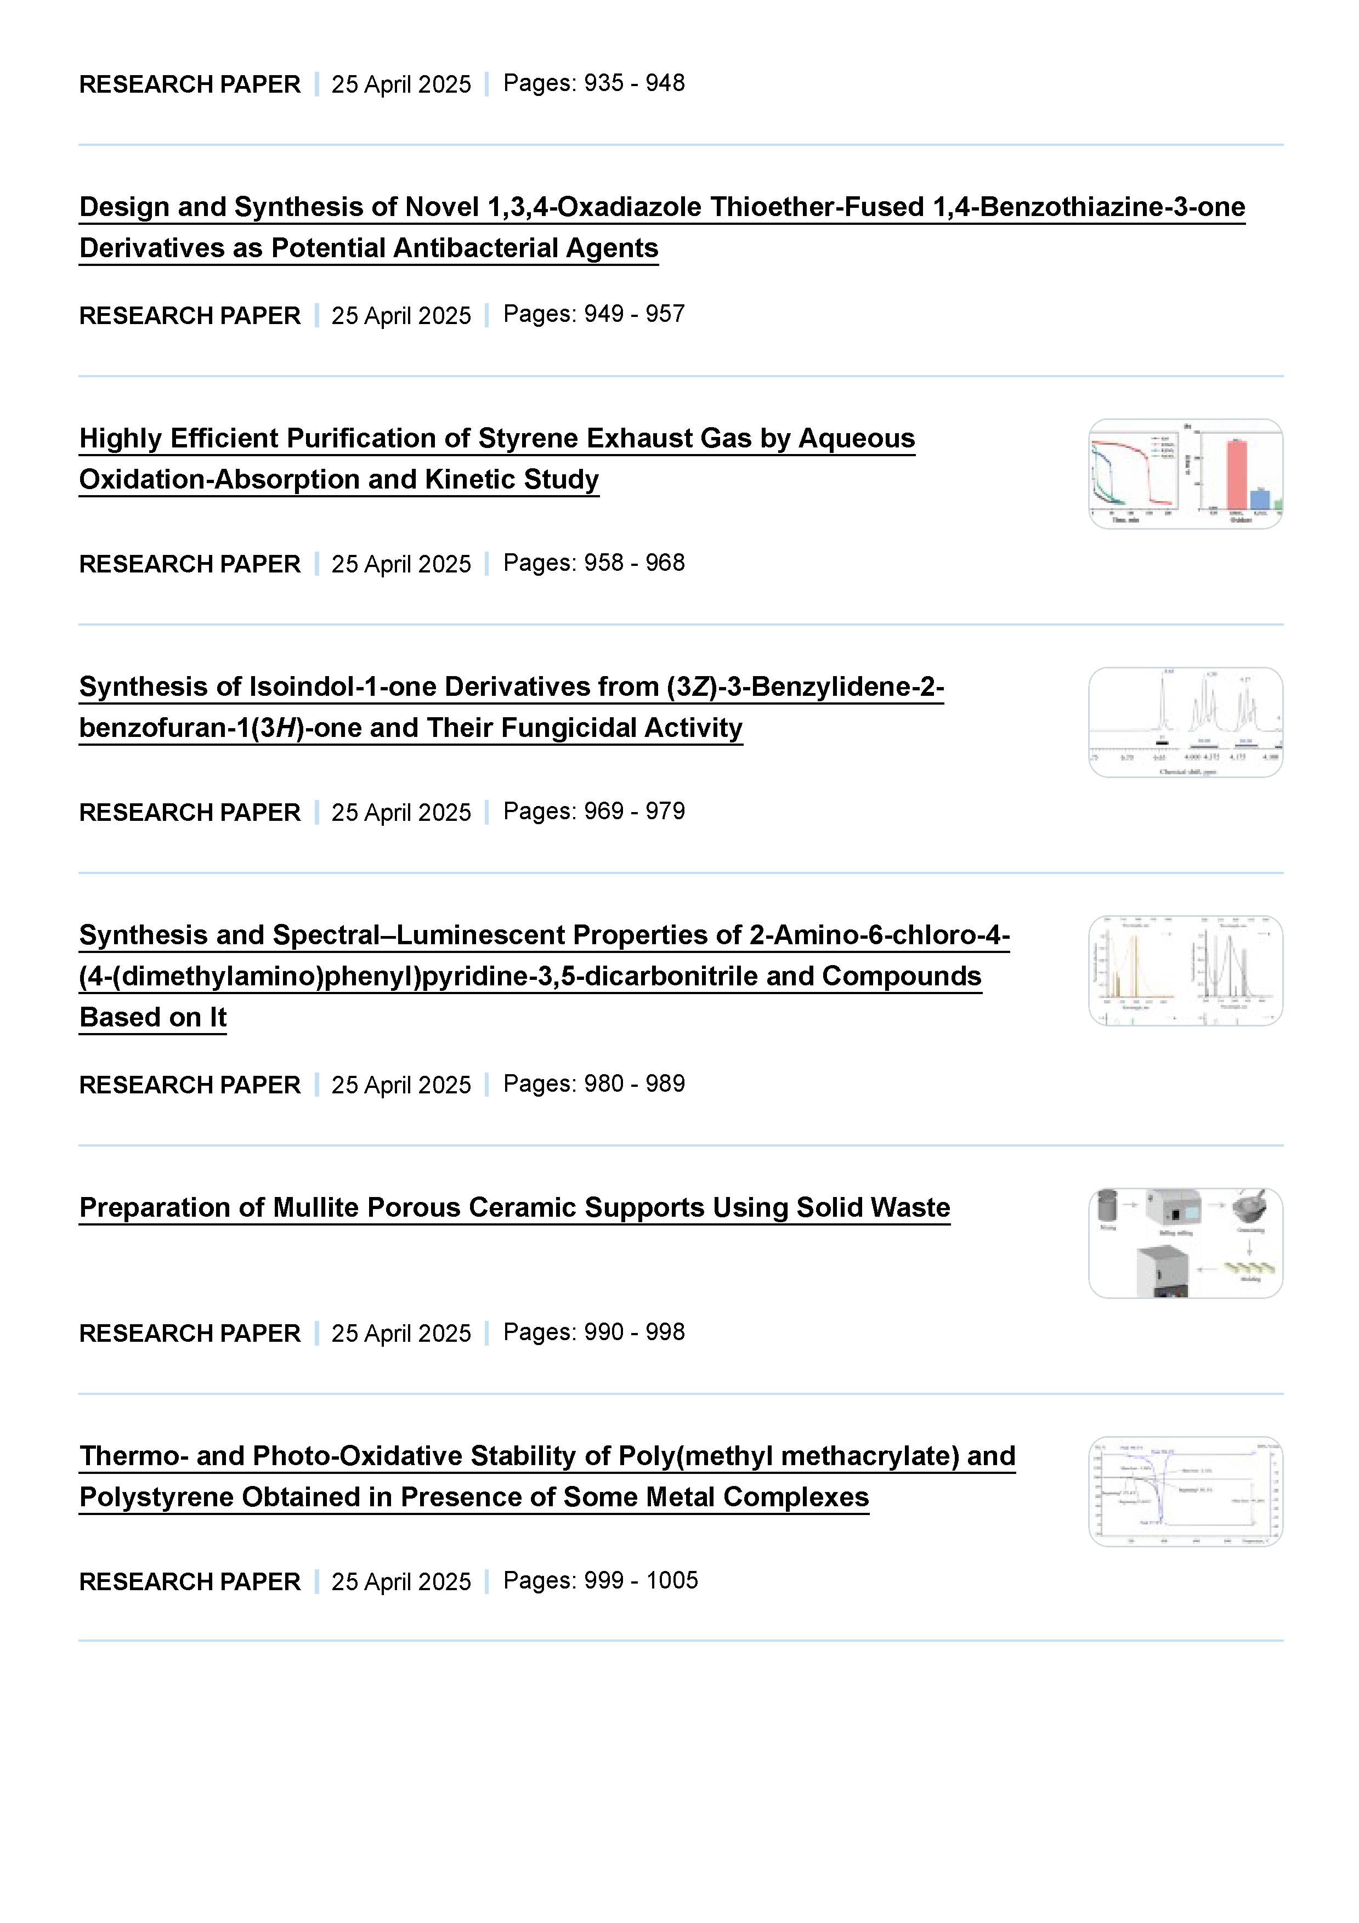Click the Mullite ceramic process diagram thumbnail
The image size is (1359, 1923).
tap(1185, 1243)
